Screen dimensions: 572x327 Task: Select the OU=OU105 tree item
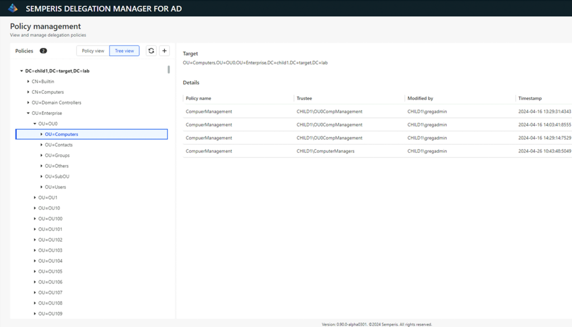50,272
